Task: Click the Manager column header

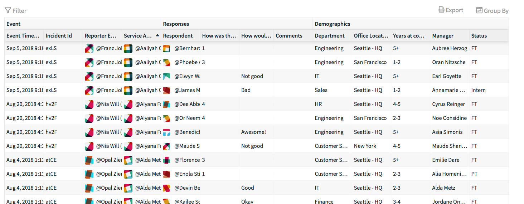Action: [x=443, y=35]
